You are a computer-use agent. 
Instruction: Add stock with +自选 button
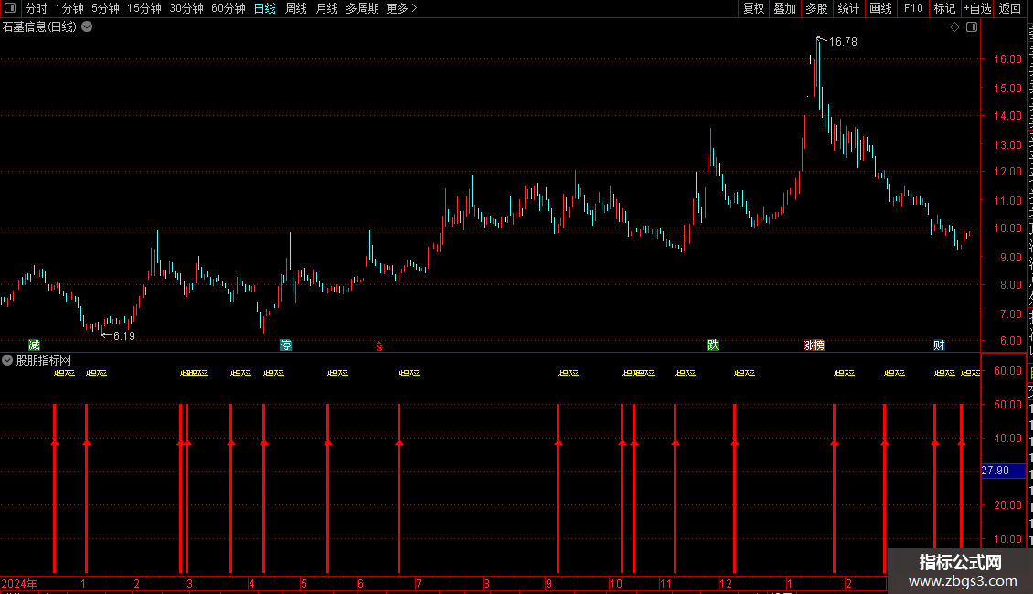pyautogui.click(x=977, y=8)
